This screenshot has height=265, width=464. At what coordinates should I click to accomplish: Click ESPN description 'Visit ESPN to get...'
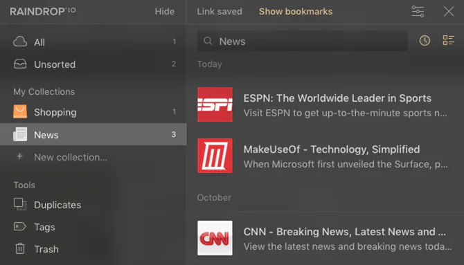click(345, 113)
